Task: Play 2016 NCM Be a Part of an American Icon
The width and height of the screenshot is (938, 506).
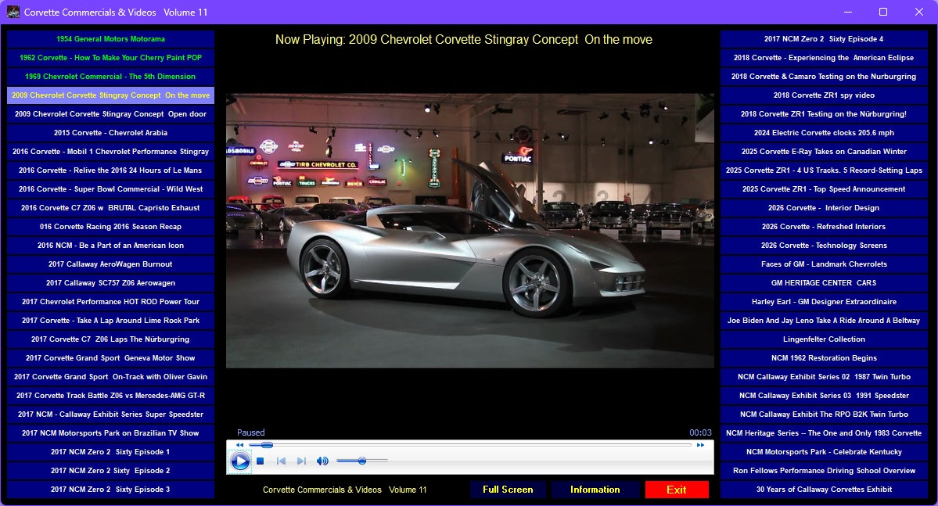Action: [110, 246]
